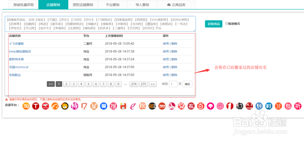Click 使用 for 毛猫momocat
Image resolution: width=304 pixels, height=142 pixels.
[166, 67]
